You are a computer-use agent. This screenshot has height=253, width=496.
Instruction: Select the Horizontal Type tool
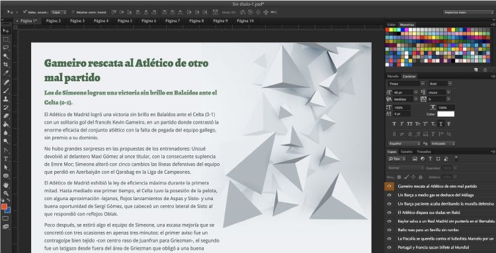pos(6,159)
